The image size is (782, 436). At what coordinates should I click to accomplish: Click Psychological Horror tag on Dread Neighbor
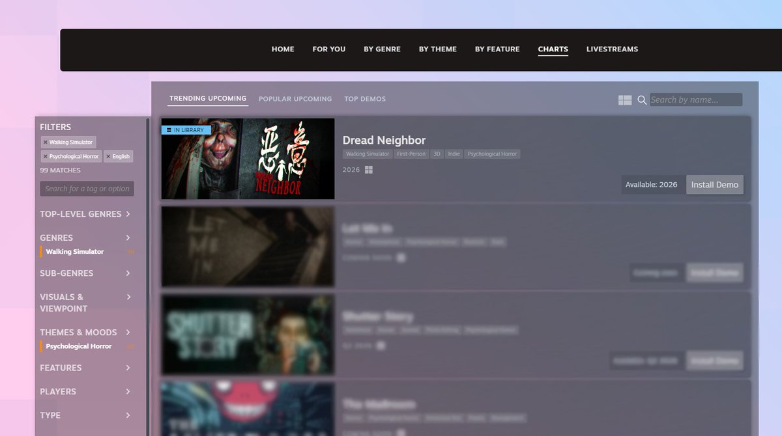coord(492,154)
